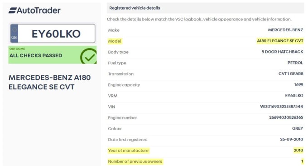This screenshot has width=308, height=166.
Task: Click the green checkmark circle icon
Action: [89, 56]
